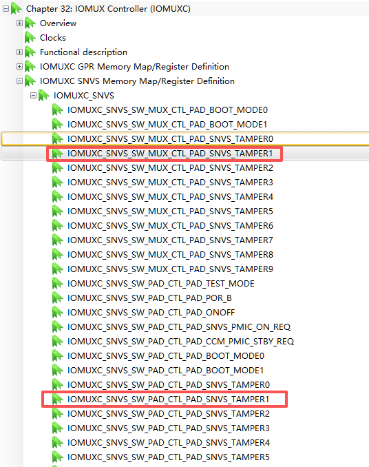Click bookmark icon beside Overview
This screenshot has height=467, width=369.
(30, 23)
